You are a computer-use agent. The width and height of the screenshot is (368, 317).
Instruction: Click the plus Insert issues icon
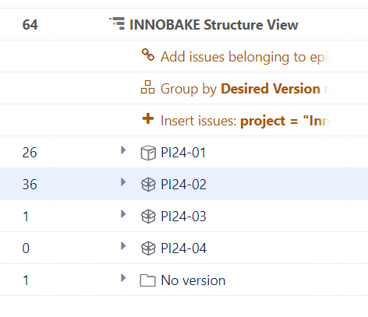click(x=148, y=118)
